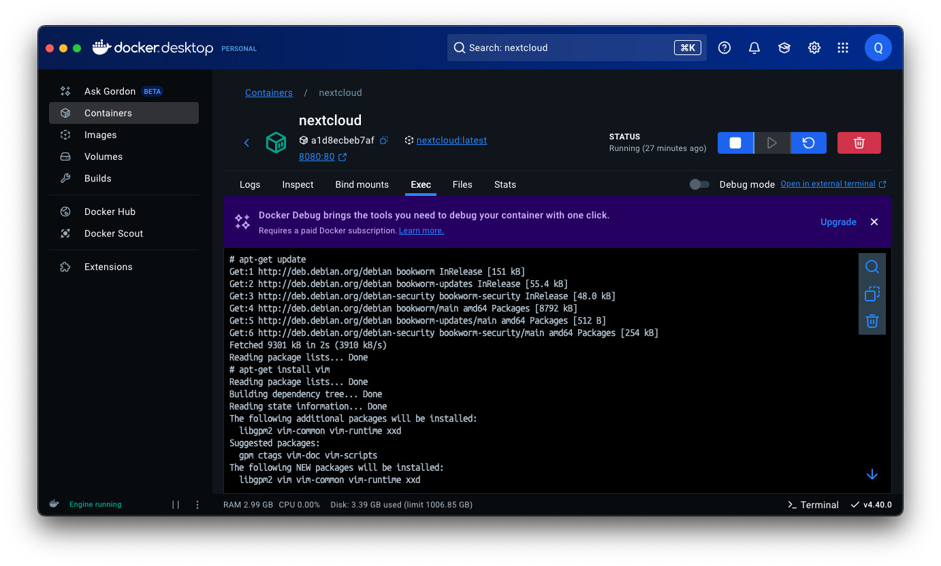941x566 pixels.
Task: Open Volumes in the sidebar
Action: [124, 156]
